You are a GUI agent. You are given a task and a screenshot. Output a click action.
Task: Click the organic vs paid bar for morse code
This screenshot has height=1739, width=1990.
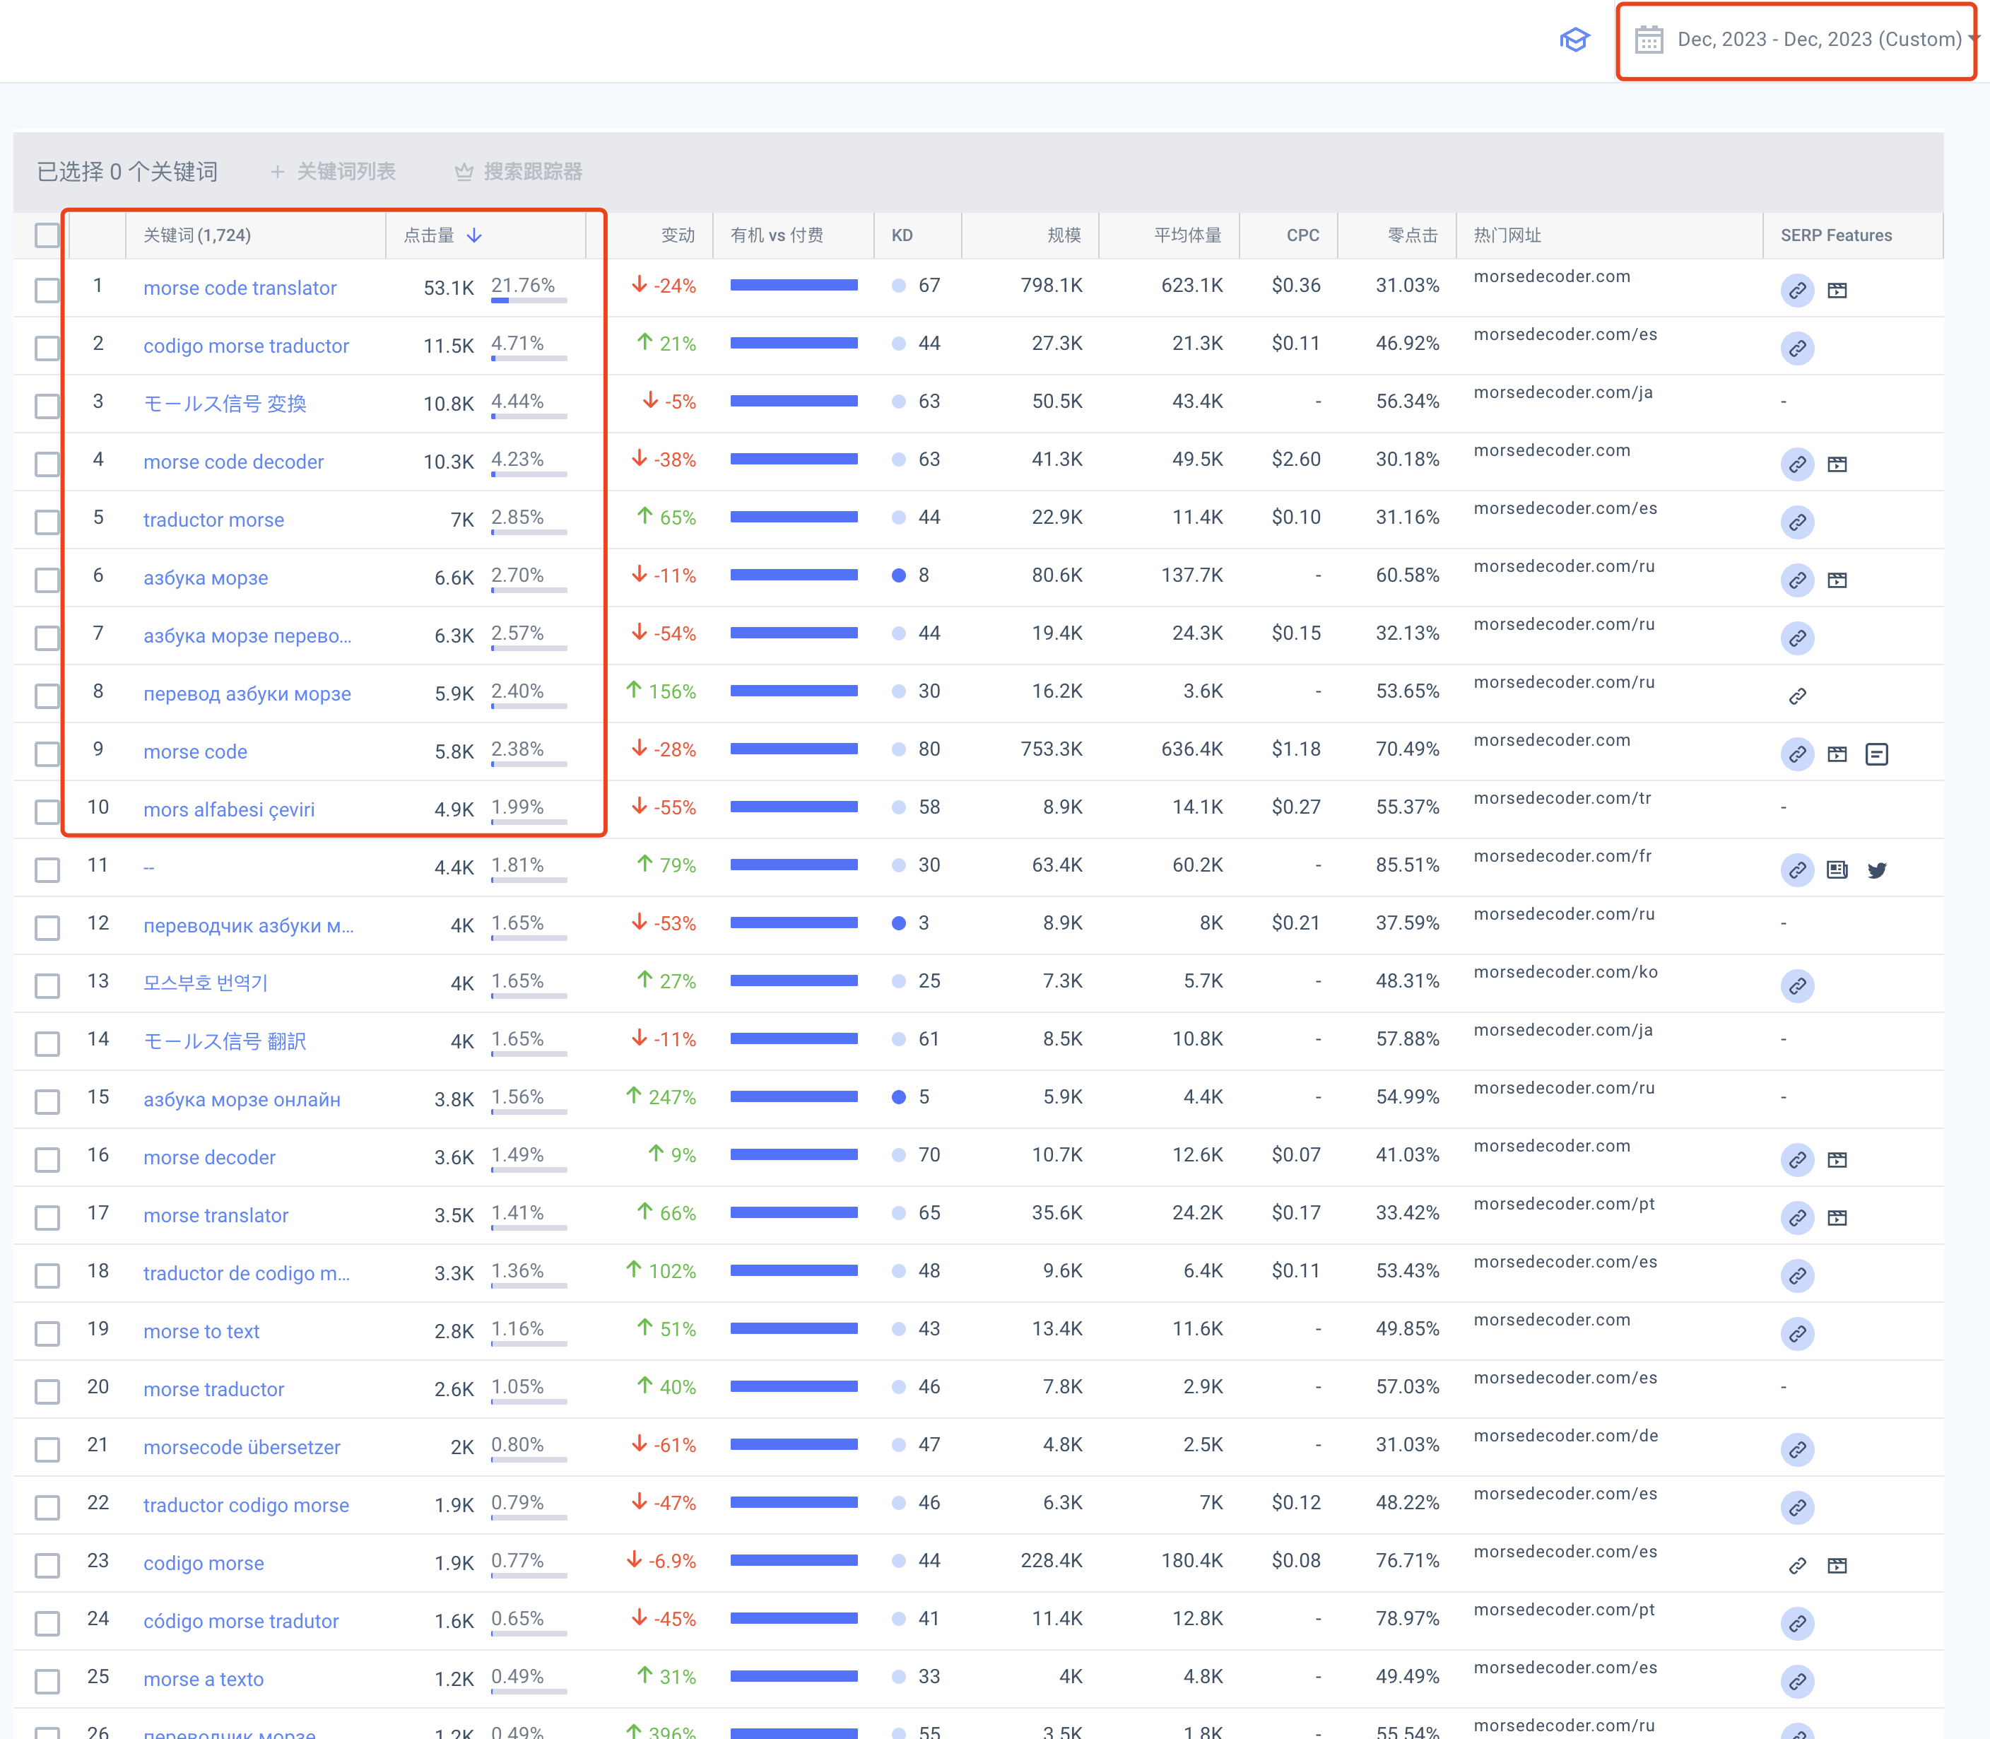pos(794,749)
